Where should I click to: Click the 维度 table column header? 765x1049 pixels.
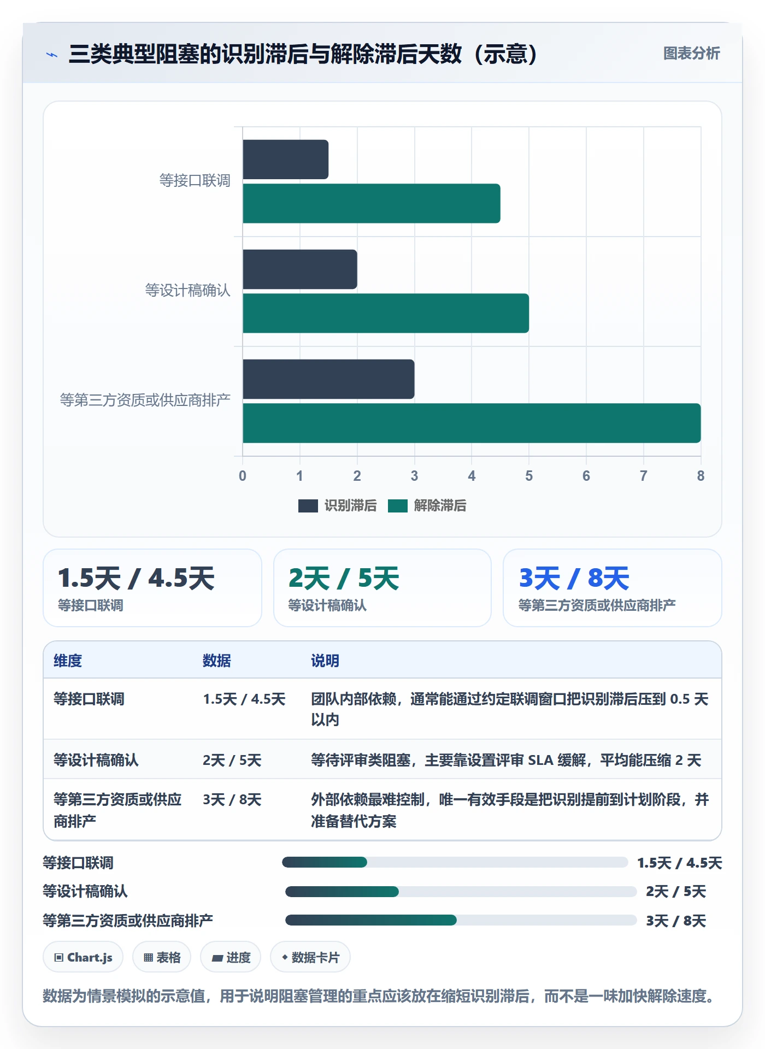coord(68,661)
